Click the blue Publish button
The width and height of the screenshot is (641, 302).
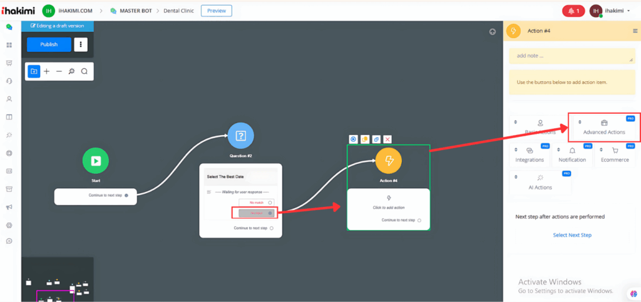click(49, 44)
